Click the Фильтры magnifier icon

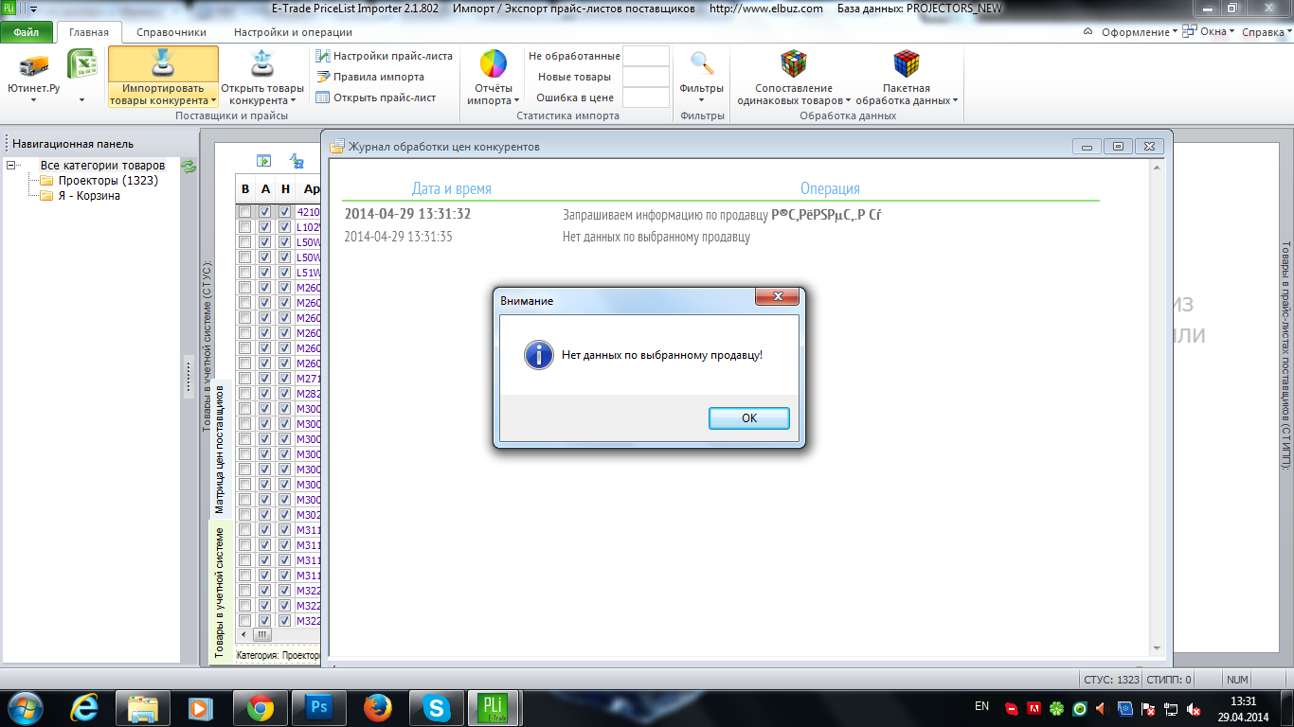[x=702, y=63]
